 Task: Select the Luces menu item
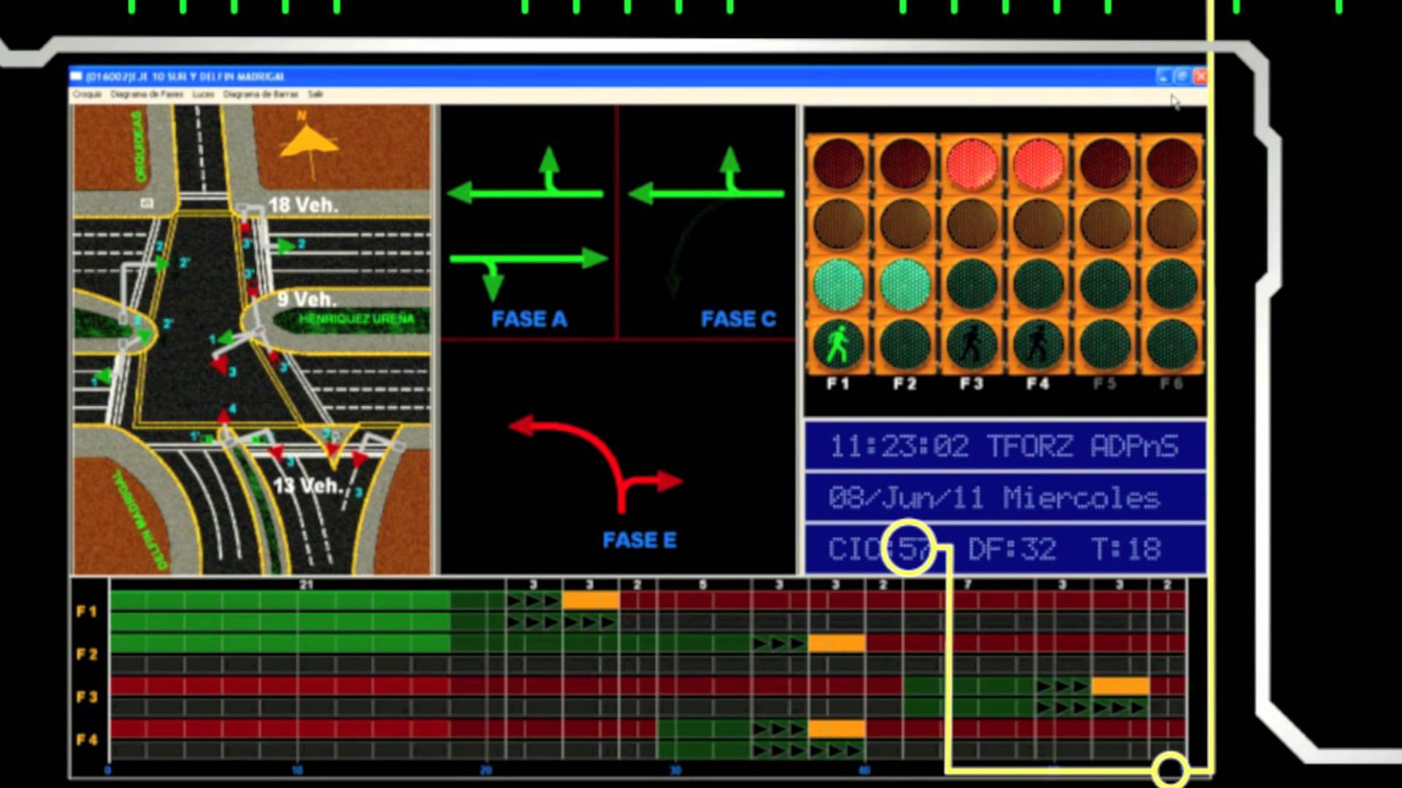pyautogui.click(x=203, y=94)
